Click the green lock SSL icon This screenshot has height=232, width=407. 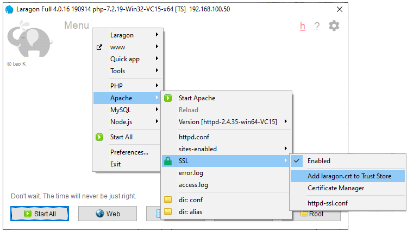coord(168,161)
